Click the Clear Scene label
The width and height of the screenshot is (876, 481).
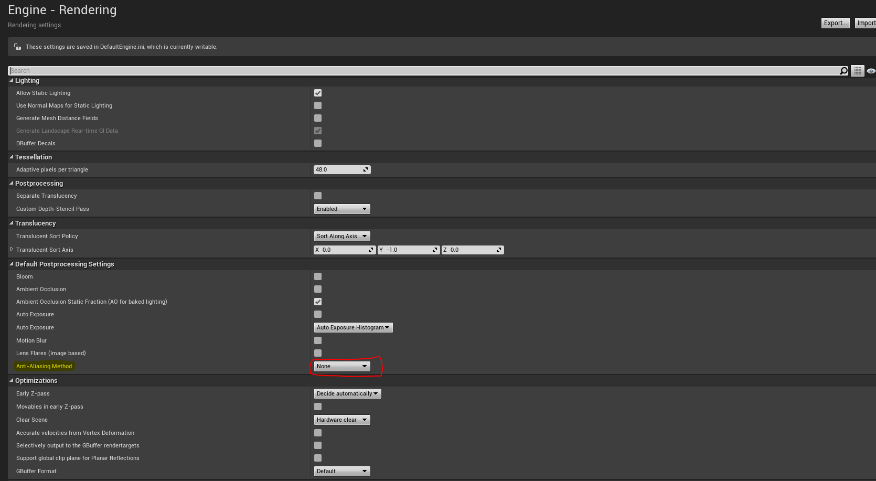tap(32, 420)
